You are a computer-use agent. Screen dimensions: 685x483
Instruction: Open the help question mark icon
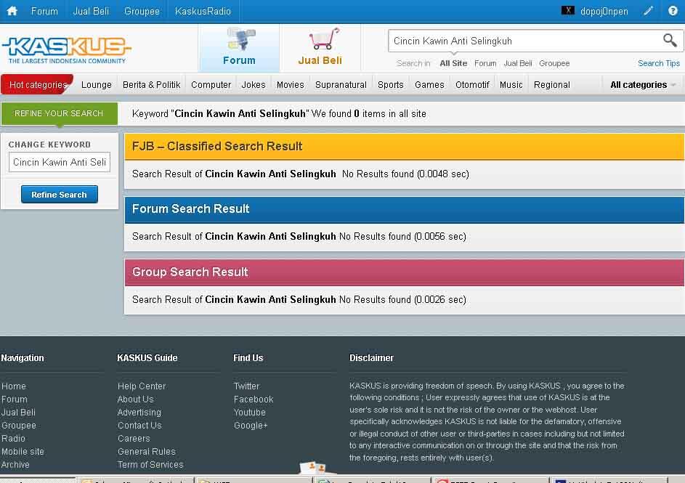click(x=673, y=11)
